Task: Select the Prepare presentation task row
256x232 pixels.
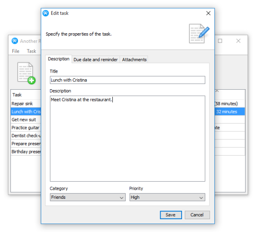Action: (26, 144)
